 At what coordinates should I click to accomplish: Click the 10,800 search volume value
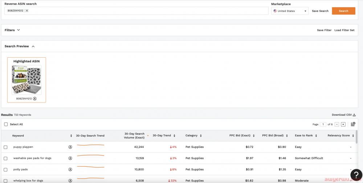click(139, 169)
